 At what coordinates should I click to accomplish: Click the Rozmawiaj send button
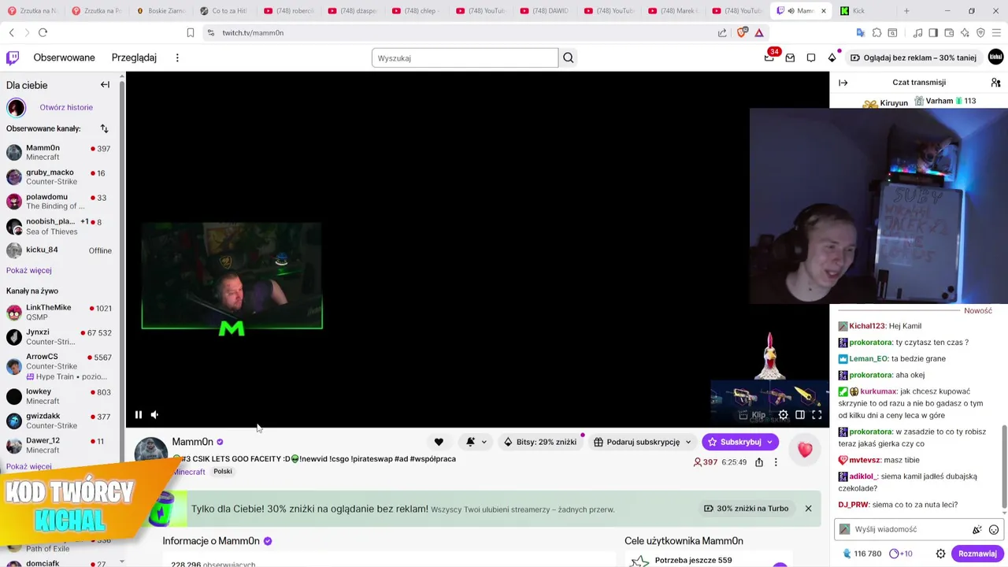[x=977, y=554]
